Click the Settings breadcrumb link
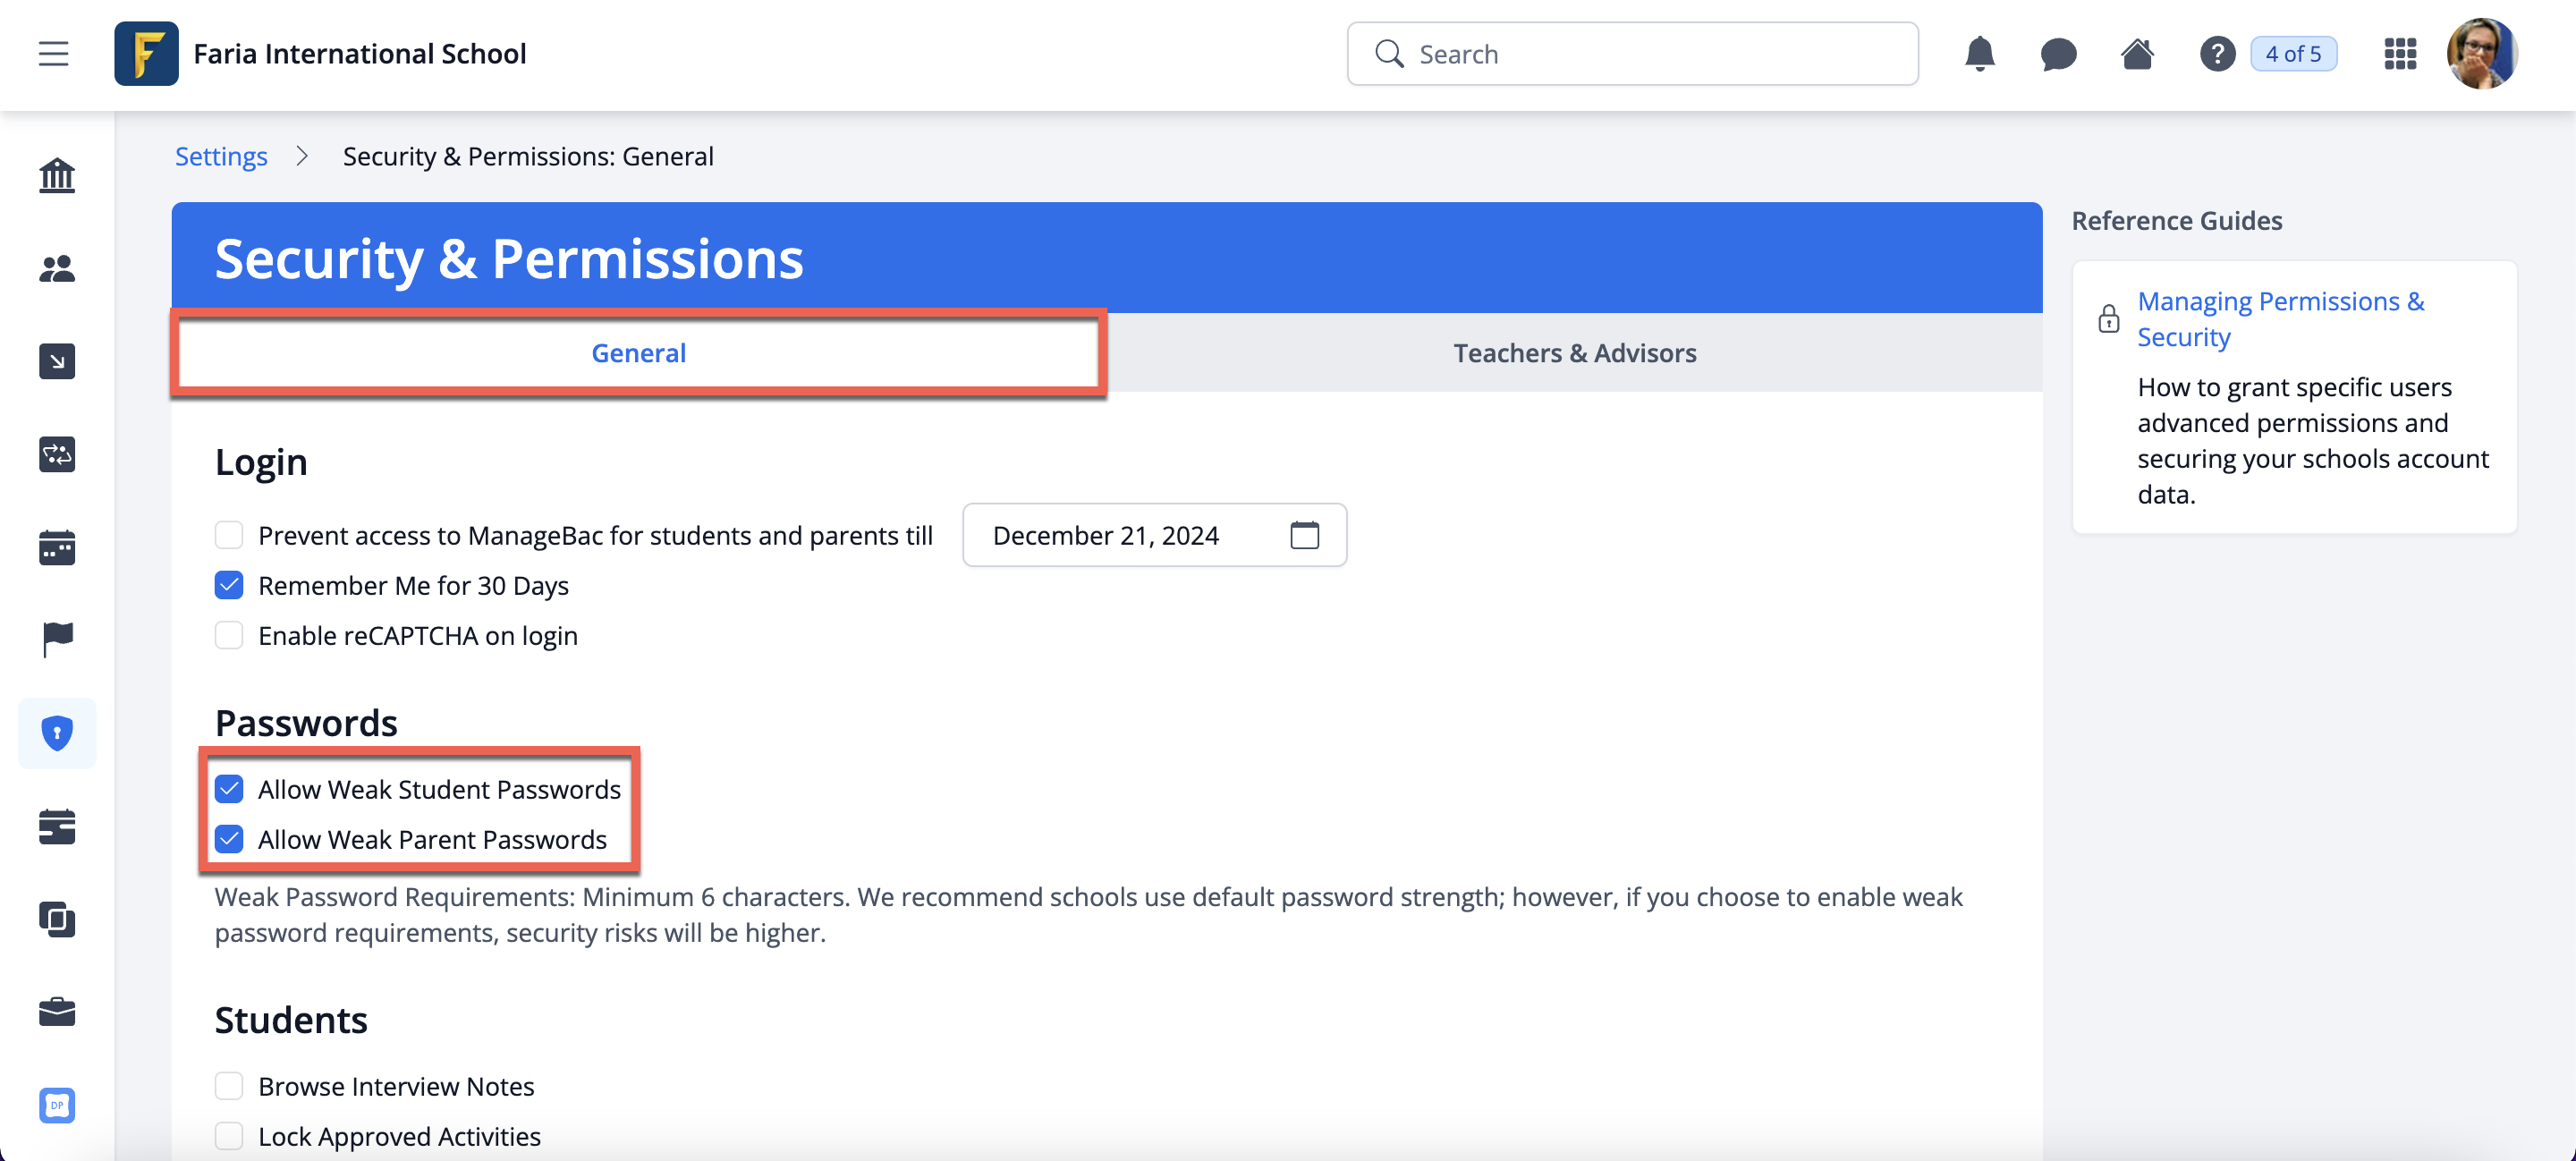The height and width of the screenshot is (1161, 2576). pyautogui.click(x=221, y=157)
